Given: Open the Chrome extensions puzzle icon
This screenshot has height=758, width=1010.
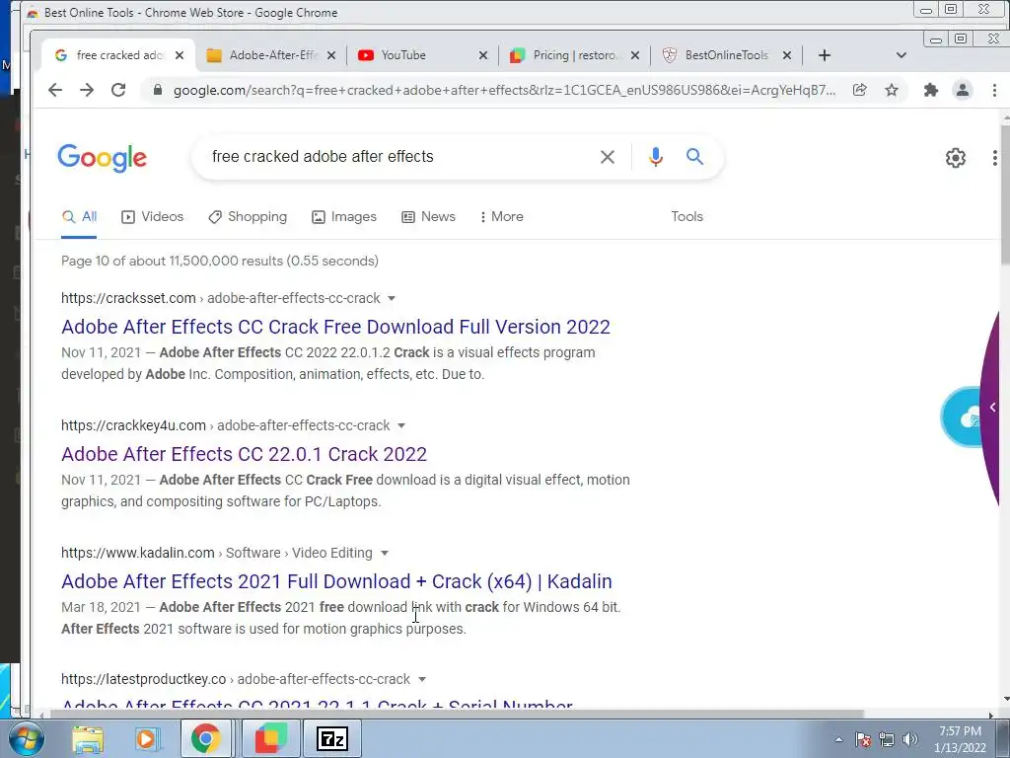Looking at the screenshot, I should (x=931, y=90).
